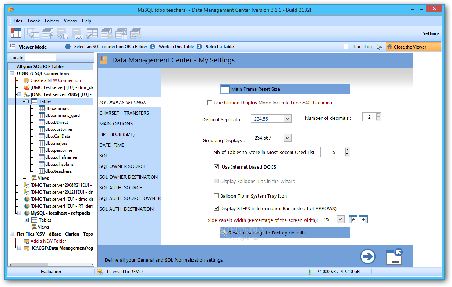Viewport: 452px width, 287px height.
Task: Click the dbo.animals table icon
Action: click(42, 108)
